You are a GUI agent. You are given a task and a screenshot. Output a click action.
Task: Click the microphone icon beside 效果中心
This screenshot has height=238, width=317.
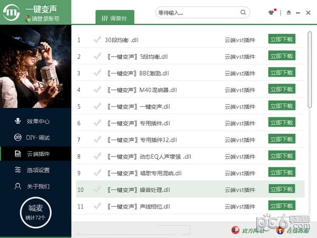click(x=18, y=121)
